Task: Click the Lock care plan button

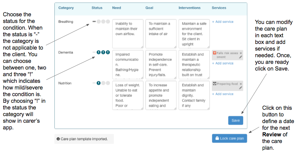Action: tap(229, 138)
